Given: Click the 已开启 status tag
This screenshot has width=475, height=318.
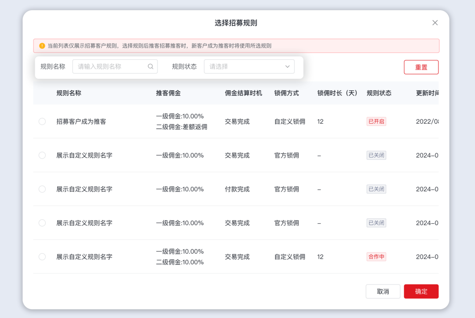Looking at the screenshot, I should click(376, 121).
